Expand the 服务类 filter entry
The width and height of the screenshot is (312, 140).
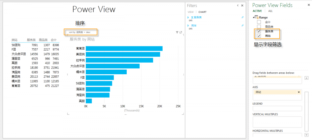pos(188,17)
